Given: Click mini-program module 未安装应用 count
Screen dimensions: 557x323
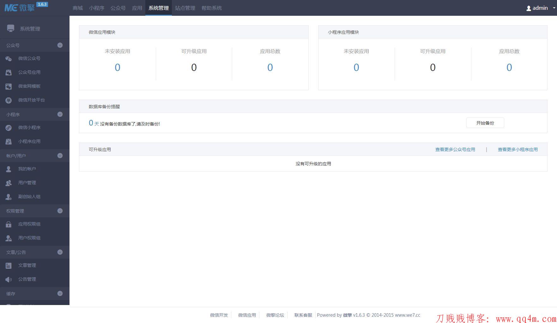Looking at the screenshot, I should tap(356, 68).
